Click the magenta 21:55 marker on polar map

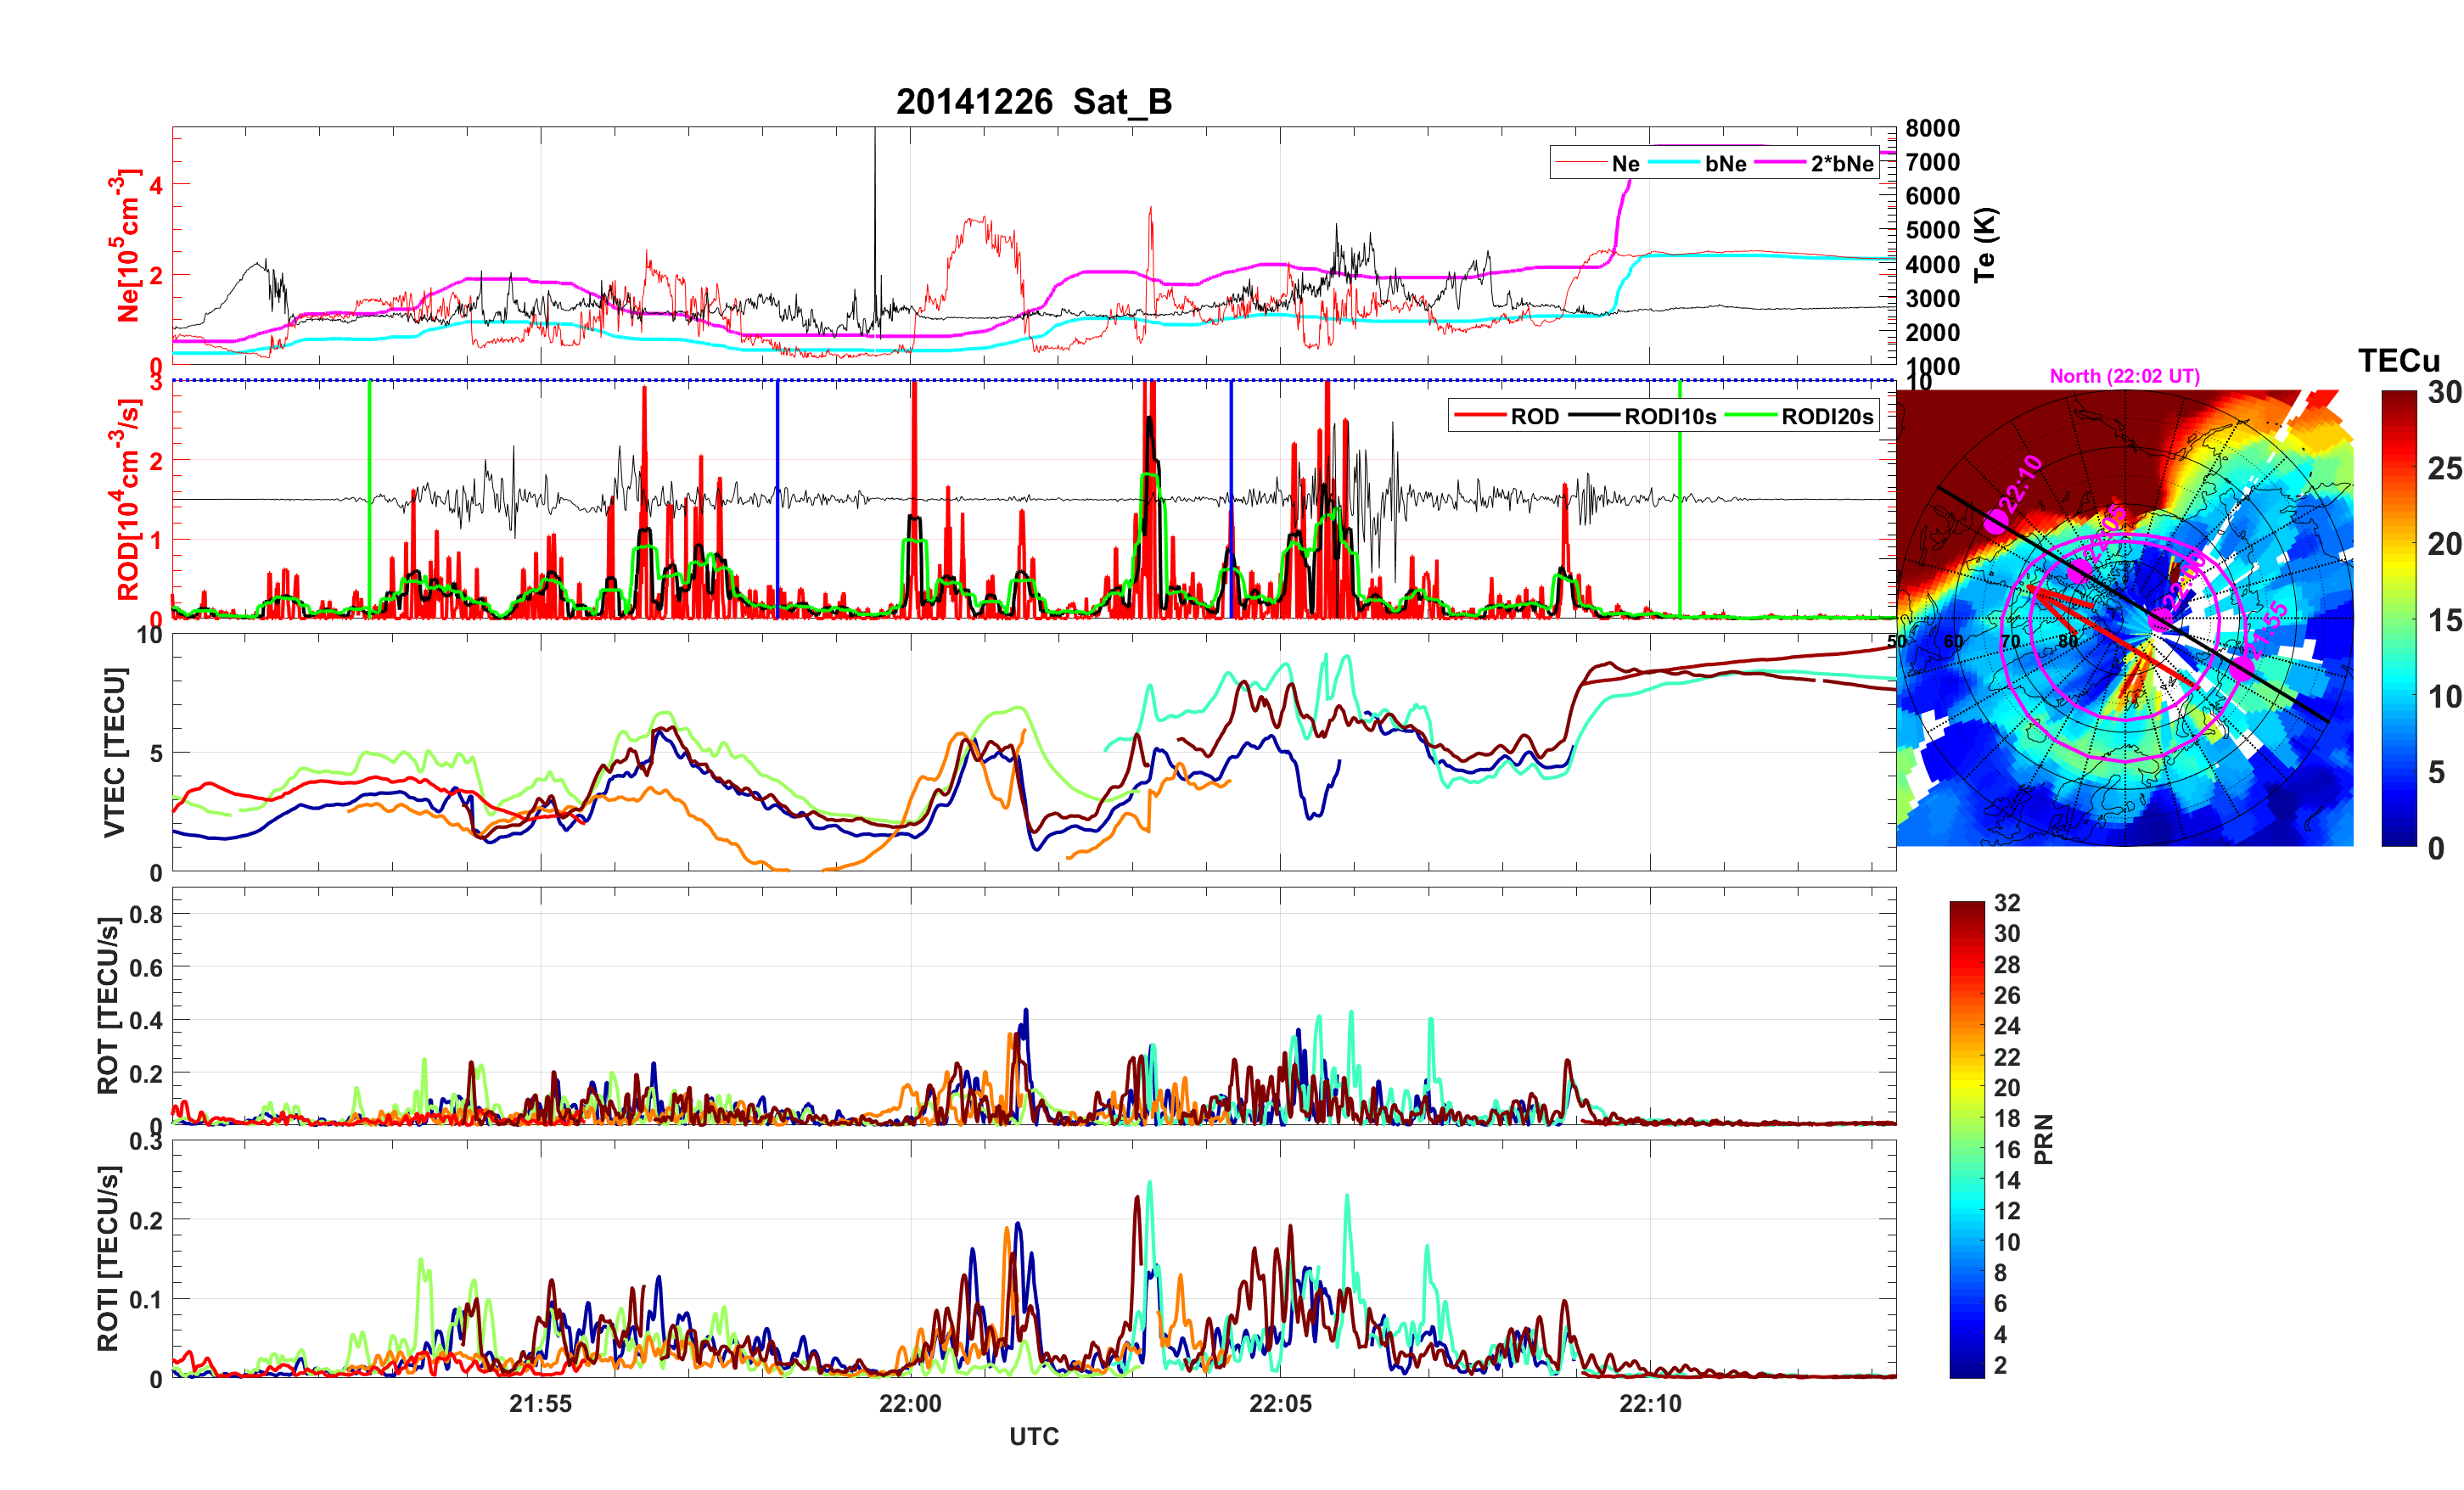[2243, 667]
